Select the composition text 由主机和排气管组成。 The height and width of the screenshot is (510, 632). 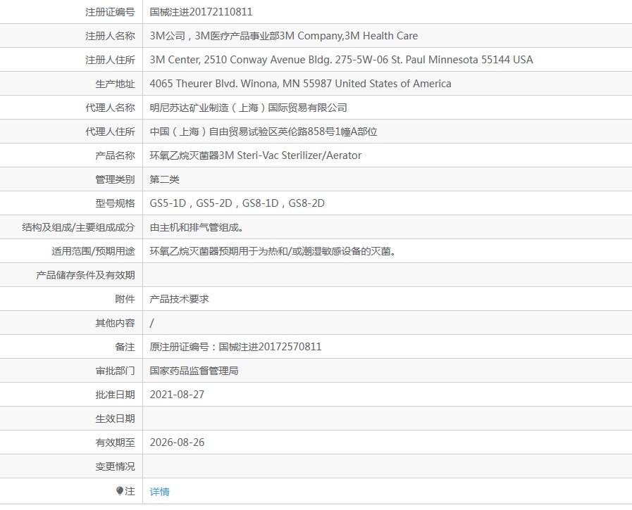point(197,227)
